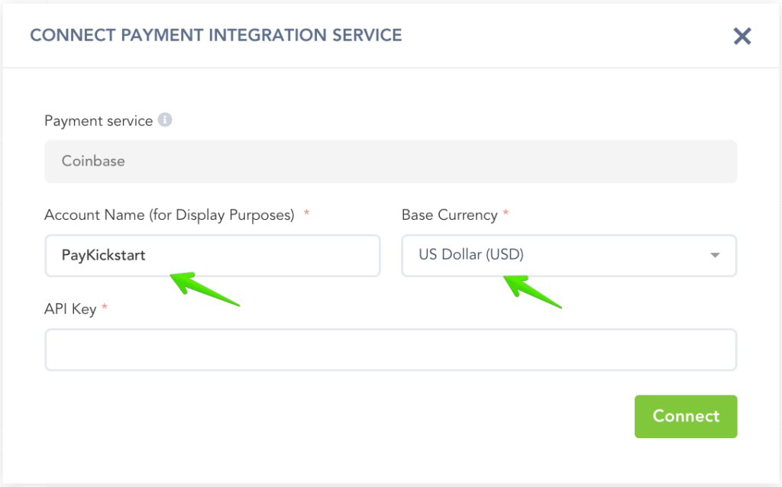Click the green Connect button

[x=686, y=417]
